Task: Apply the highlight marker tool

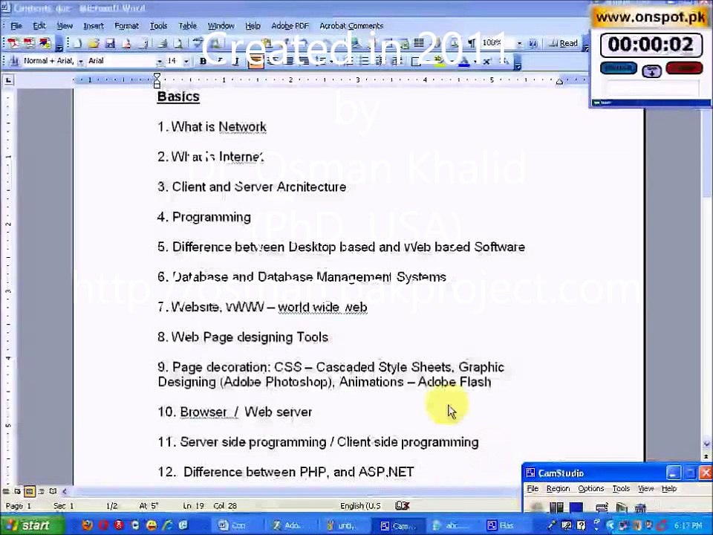Action: (x=438, y=62)
